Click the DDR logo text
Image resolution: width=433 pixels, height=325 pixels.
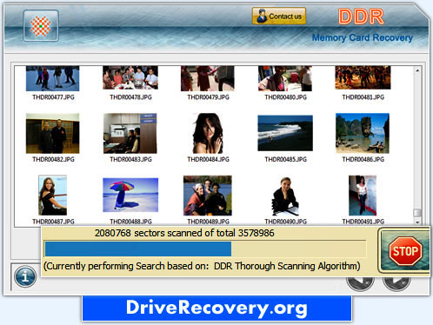tap(361, 17)
